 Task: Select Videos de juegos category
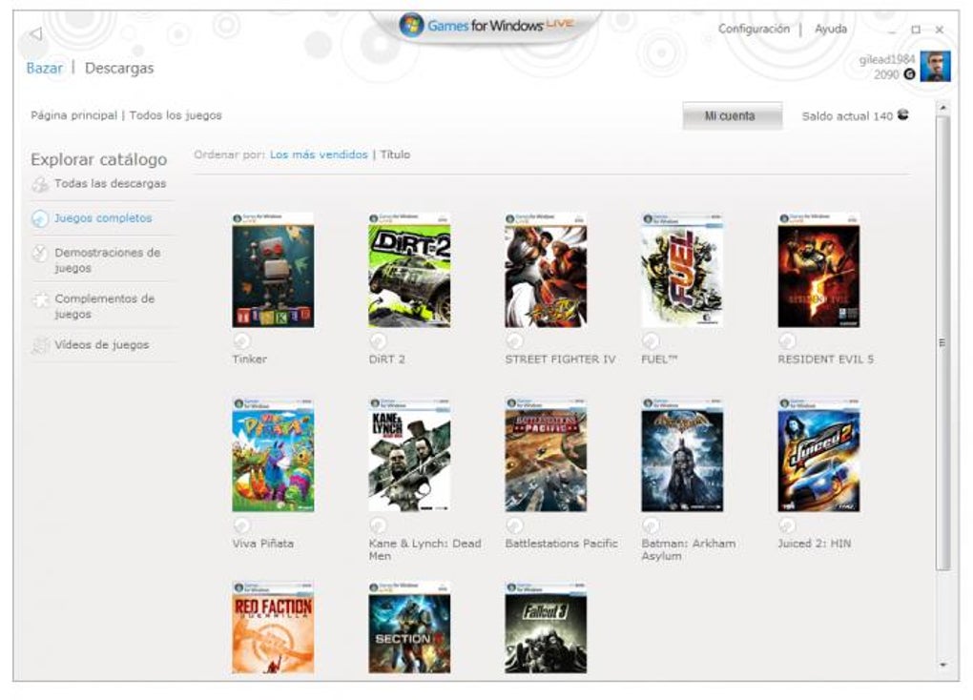coord(102,345)
